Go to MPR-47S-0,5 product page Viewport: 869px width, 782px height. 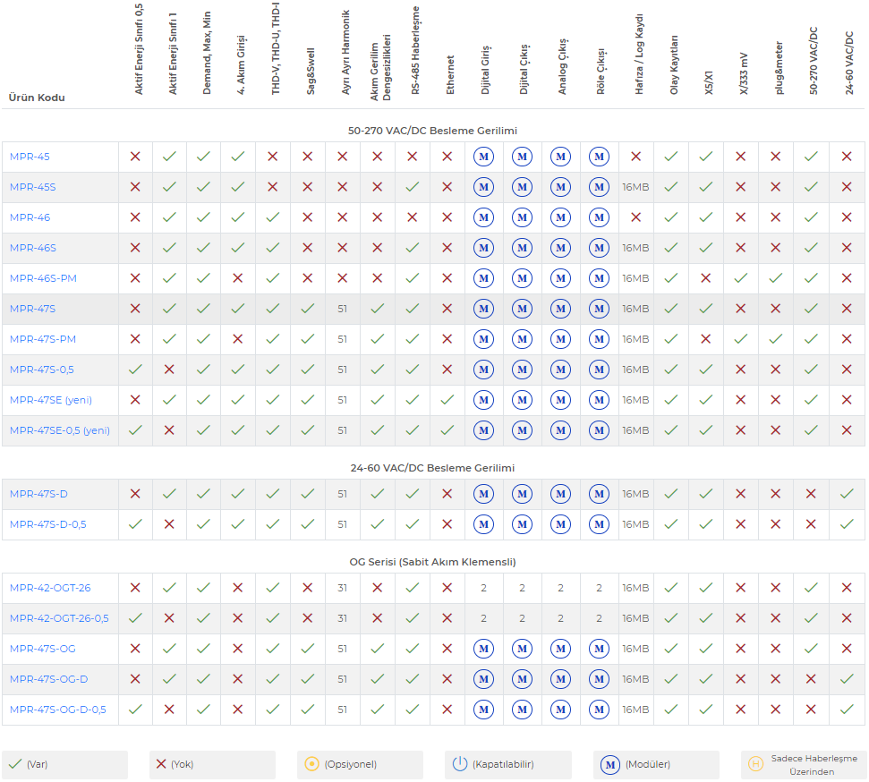(42, 370)
